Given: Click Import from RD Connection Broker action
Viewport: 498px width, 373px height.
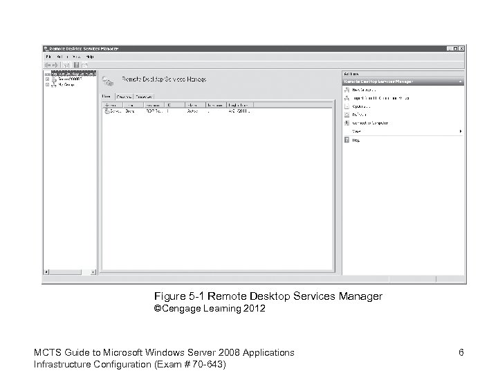Looking at the screenshot, I should 381,98.
